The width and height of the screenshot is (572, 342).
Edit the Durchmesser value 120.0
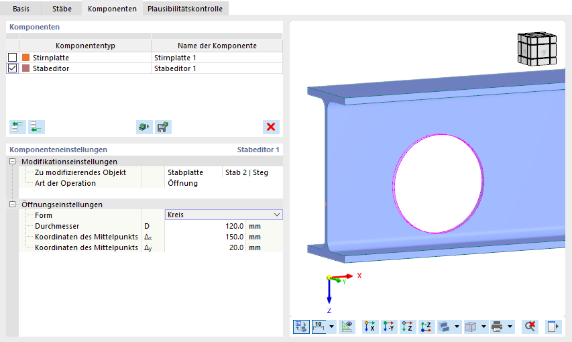point(205,226)
